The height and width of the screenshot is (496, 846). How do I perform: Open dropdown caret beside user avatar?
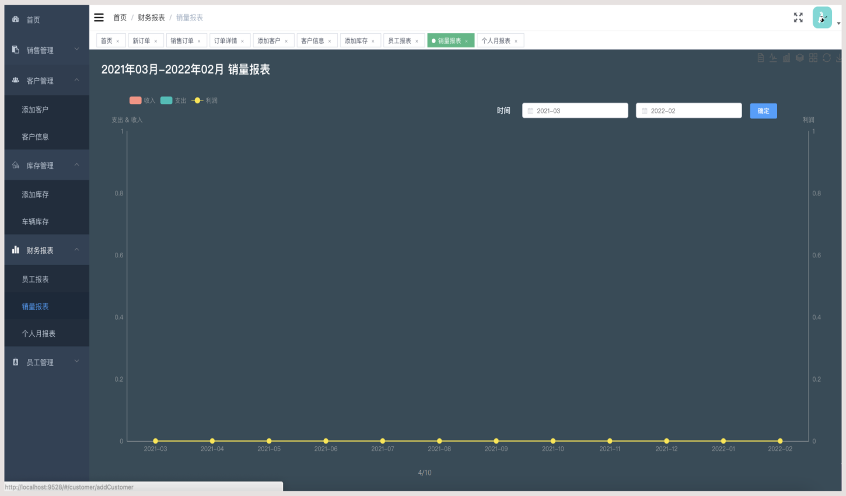(x=838, y=24)
